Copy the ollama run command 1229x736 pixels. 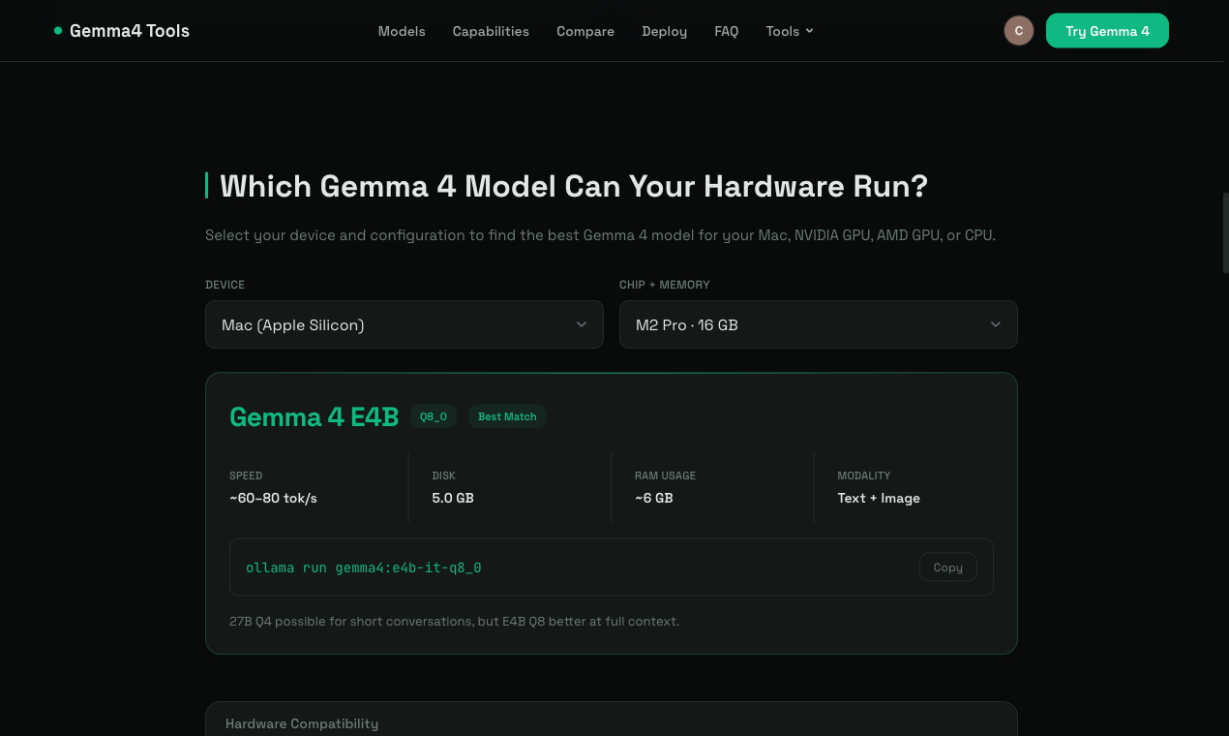[x=947, y=567]
